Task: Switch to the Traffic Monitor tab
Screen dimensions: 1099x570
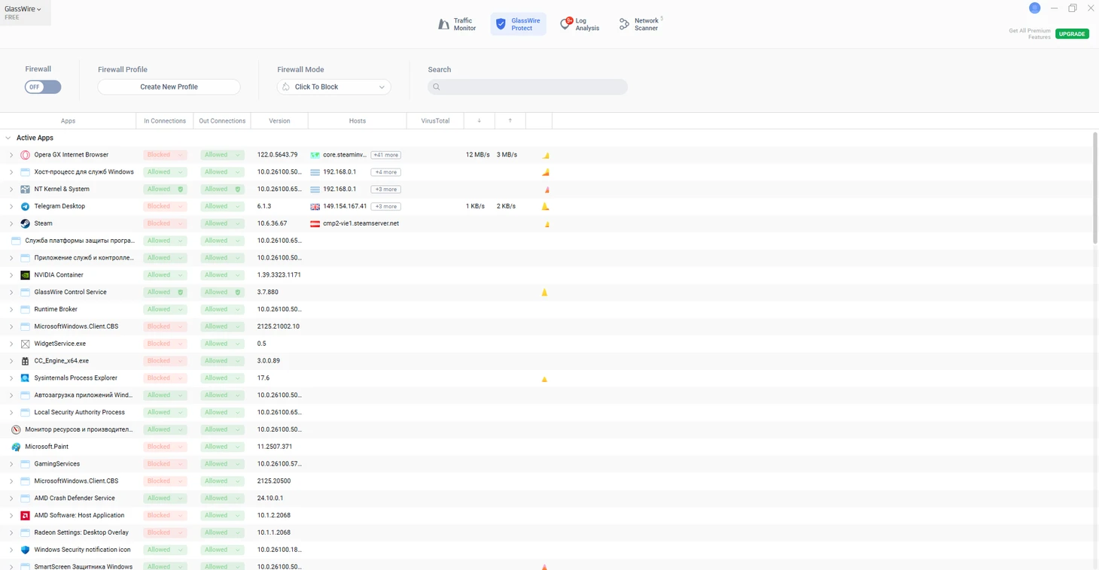Action: tap(457, 25)
